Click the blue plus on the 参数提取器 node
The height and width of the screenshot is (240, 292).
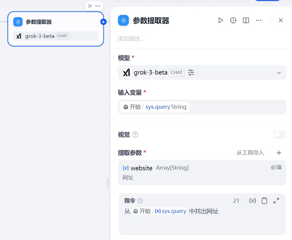point(103,22)
